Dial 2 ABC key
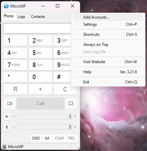The width and height of the screenshot is (147, 151). (40, 40)
